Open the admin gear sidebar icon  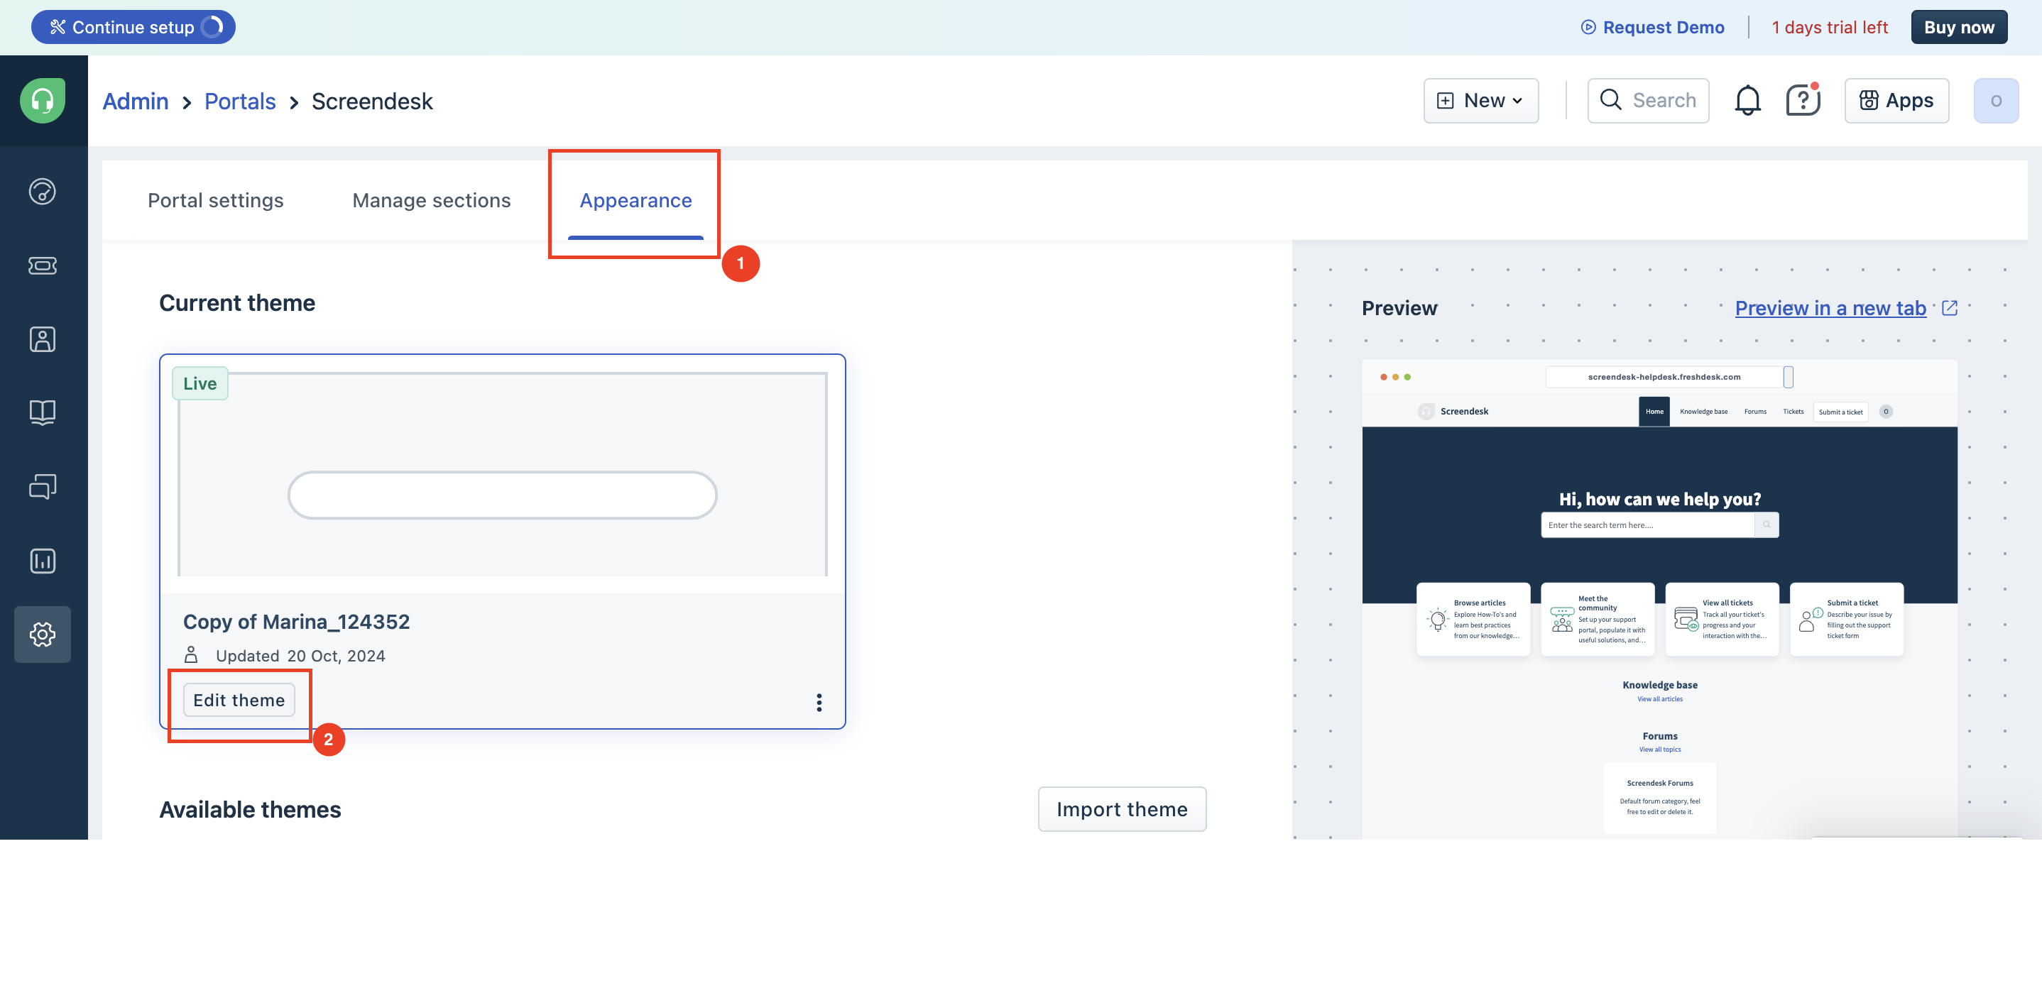click(43, 634)
